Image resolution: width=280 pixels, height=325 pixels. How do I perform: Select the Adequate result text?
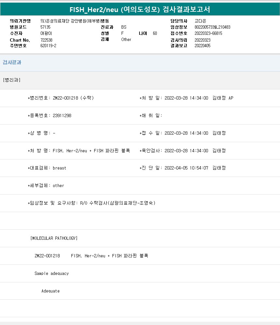coord(51,291)
